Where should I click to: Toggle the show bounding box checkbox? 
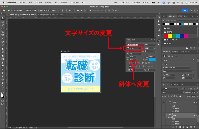coord(35,11)
